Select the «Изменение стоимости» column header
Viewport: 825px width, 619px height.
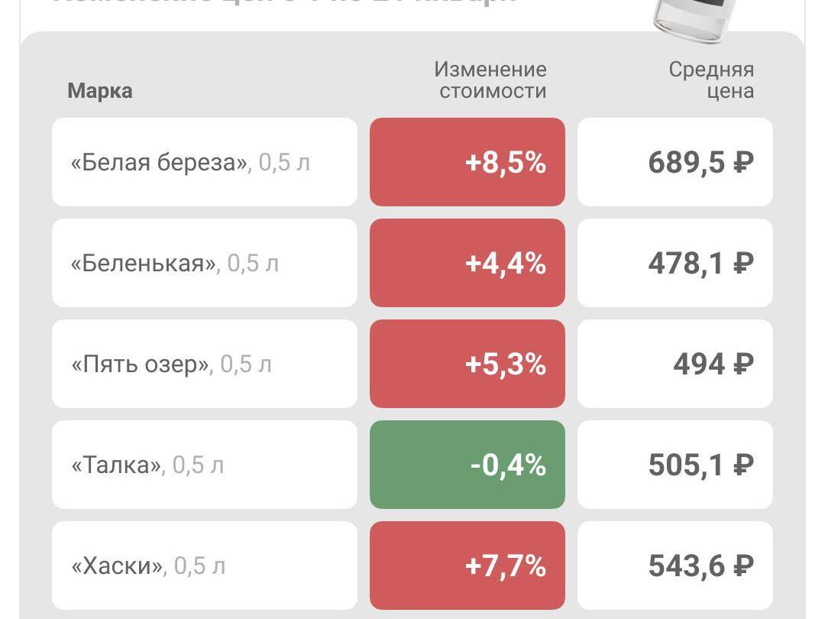[x=490, y=80]
